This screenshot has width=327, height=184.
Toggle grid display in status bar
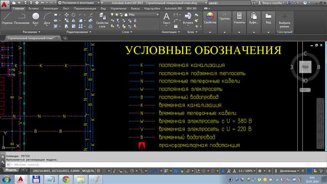pos(99,171)
